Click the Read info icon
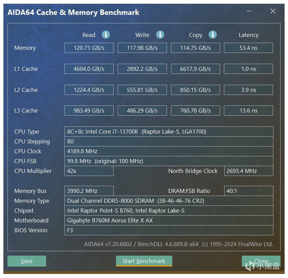Viewport: 288px width, 278px height. point(106,35)
